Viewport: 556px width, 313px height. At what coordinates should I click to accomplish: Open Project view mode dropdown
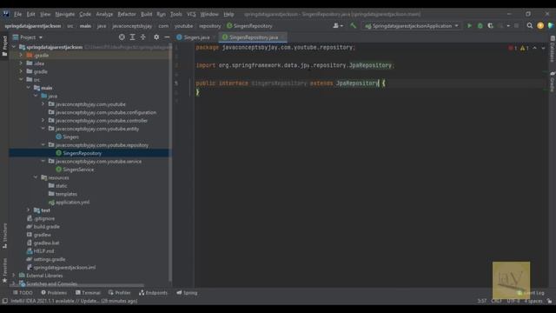[x=28, y=37]
